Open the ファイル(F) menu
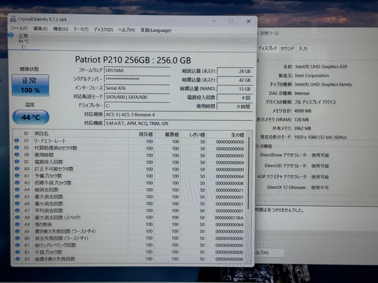The image size is (378, 283). pos(19,28)
